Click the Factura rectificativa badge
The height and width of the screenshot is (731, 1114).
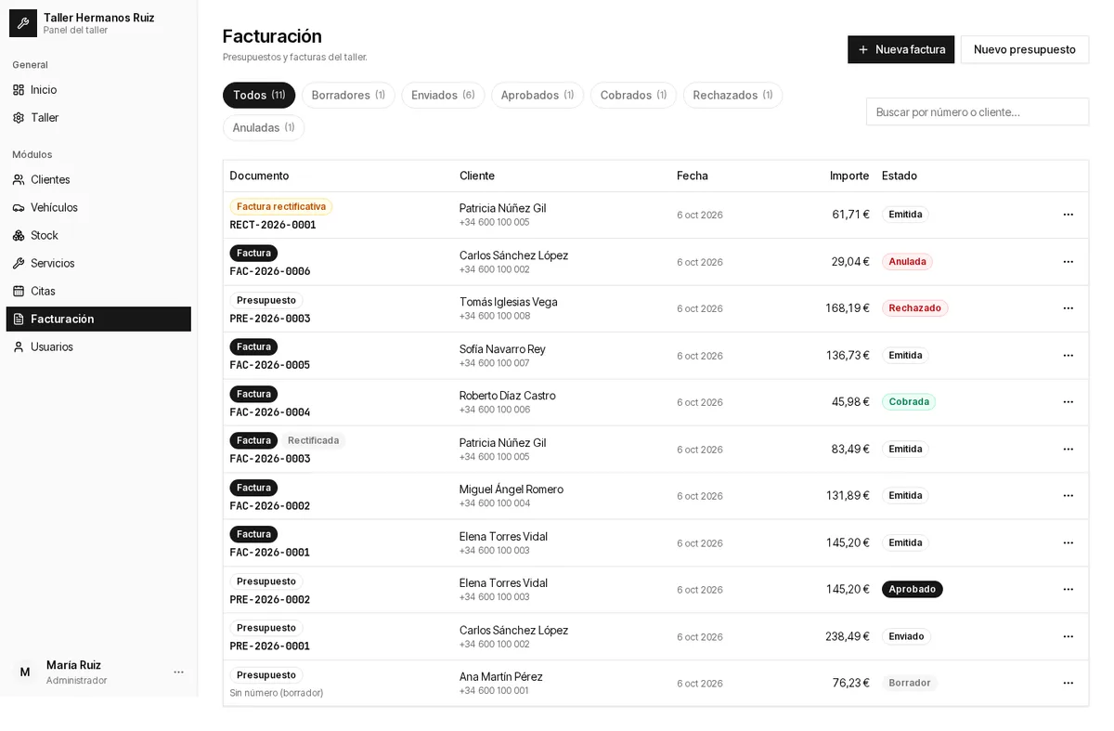coord(281,207)
